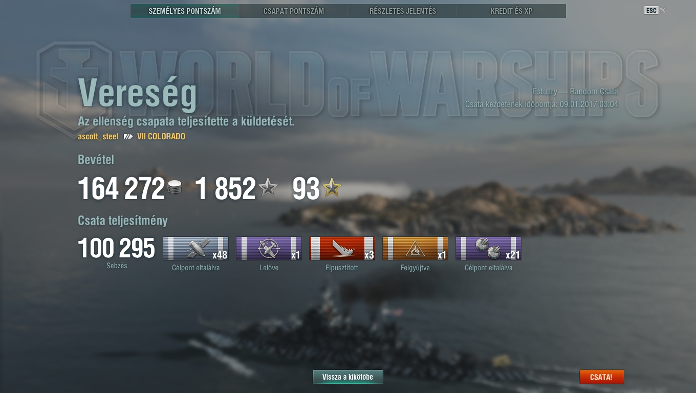Click the Felgyújtva fire ribbon

click(x=415, y=249)
